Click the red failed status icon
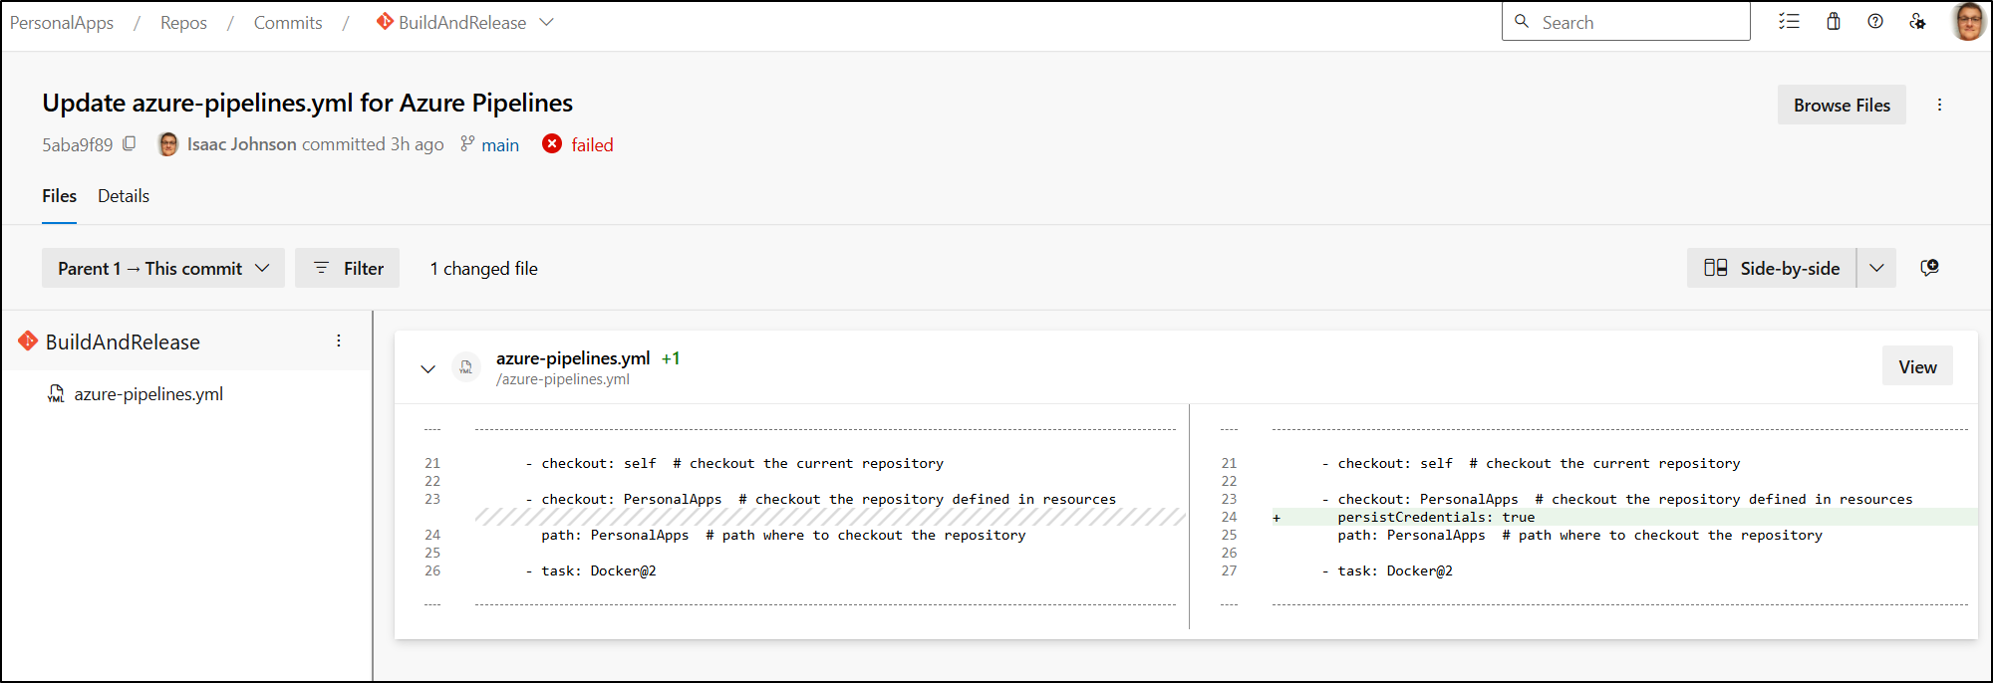Screen dimensions: 1993x683 coord(552,144)
